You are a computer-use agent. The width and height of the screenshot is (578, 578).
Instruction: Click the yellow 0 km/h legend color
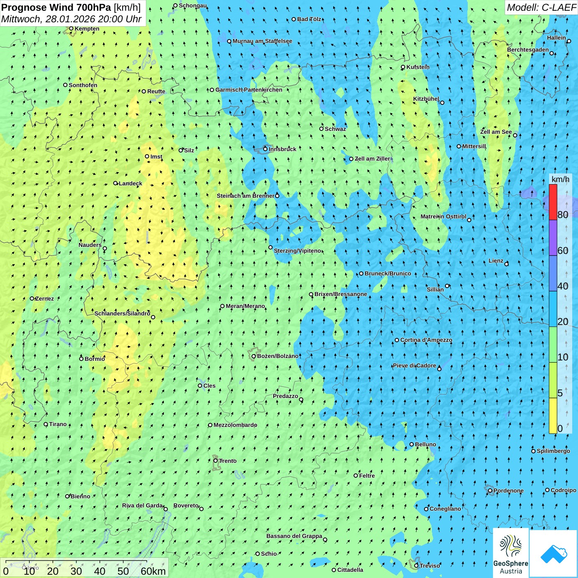[x=553, y=416]
